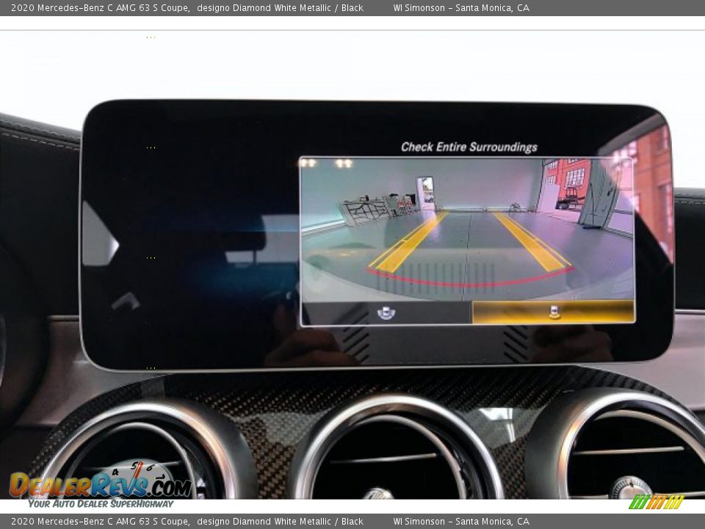Select the highlighted standard rear view icon
705x529 pixels.
tap(554, 312)
